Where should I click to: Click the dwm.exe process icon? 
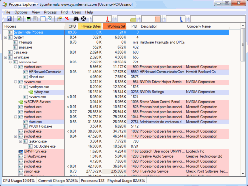(x=26, y=122)
